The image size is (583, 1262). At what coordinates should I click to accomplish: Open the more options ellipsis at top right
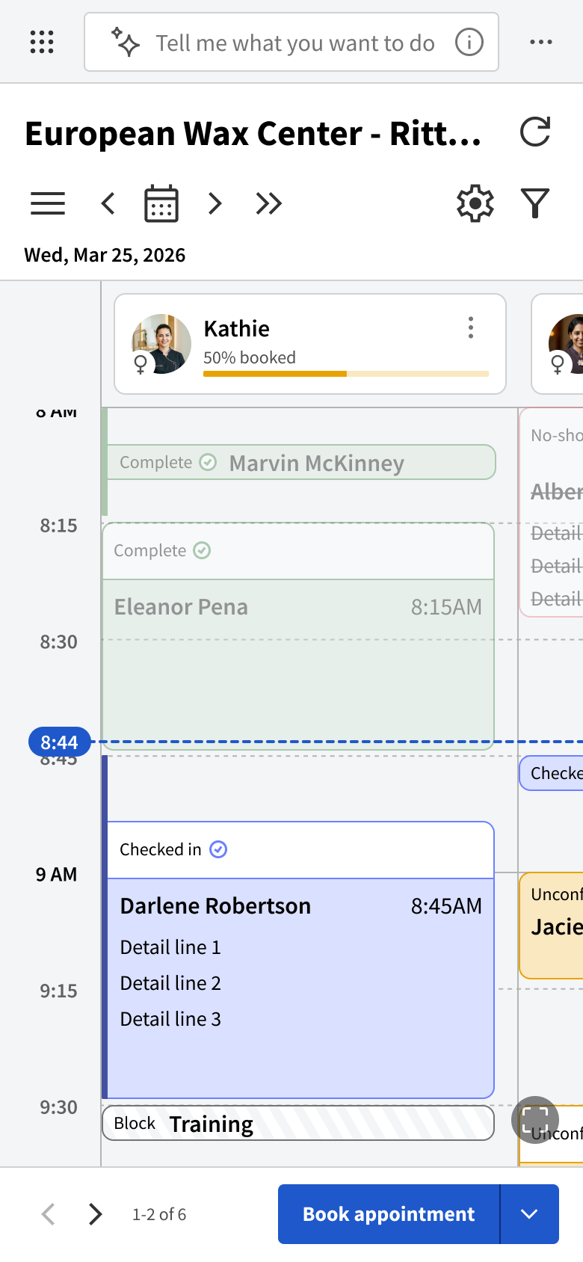coord(541,42)
